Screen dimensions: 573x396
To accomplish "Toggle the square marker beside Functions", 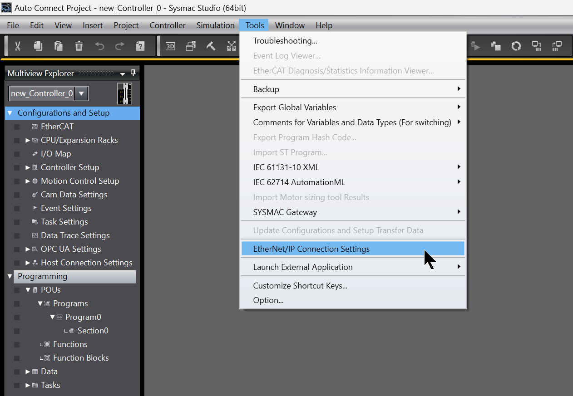I will coord(17,345).
